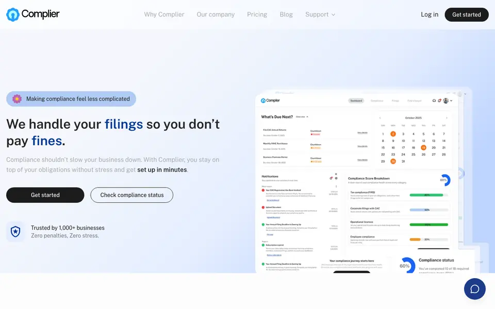Click the October 2025 calendar title in preview
This screenshot has height=309, width=495.
click(x=413, y=117)
